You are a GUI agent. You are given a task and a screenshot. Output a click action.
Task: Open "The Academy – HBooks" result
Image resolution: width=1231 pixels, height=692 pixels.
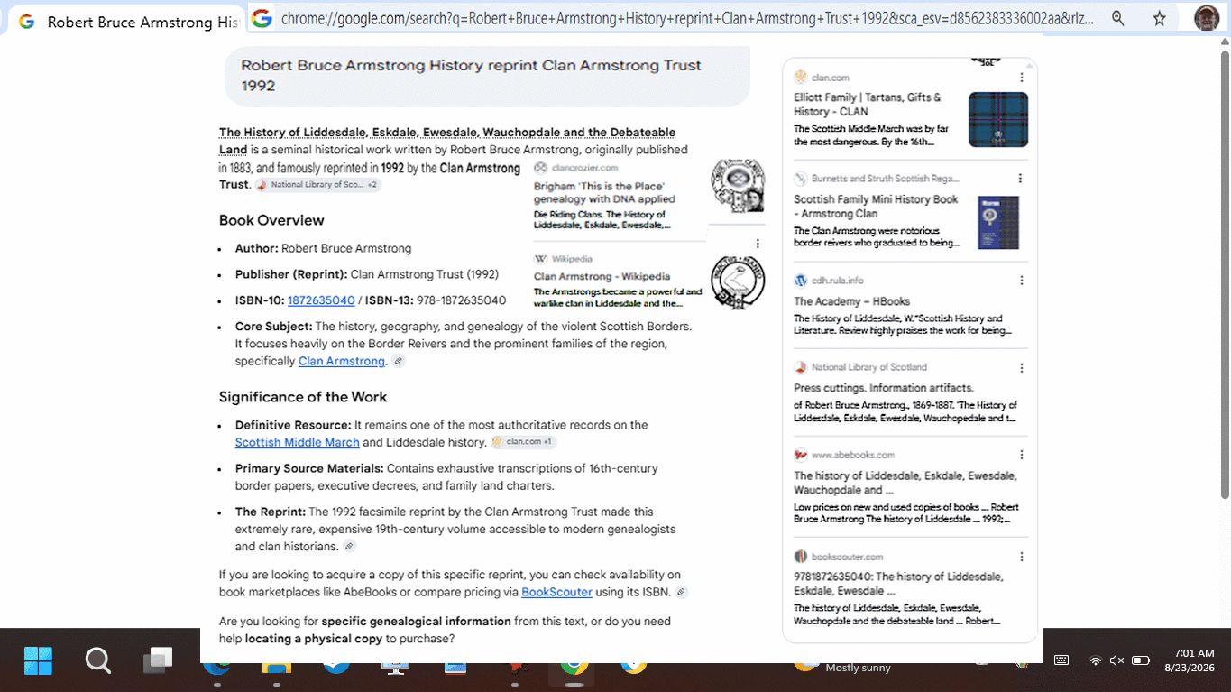point(851,301)
